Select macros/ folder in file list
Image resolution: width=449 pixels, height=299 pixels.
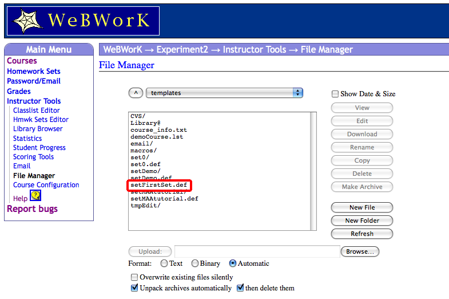(144, 151)
